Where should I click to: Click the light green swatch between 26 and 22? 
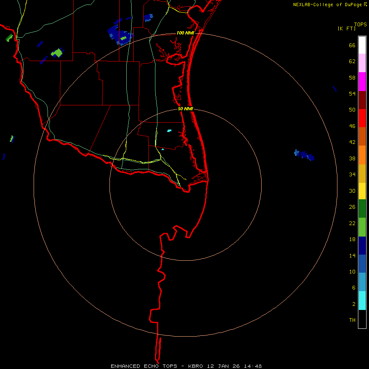[x=362, y=227]
